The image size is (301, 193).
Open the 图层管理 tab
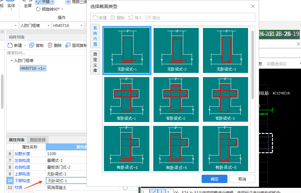click(x=38, y=140)
